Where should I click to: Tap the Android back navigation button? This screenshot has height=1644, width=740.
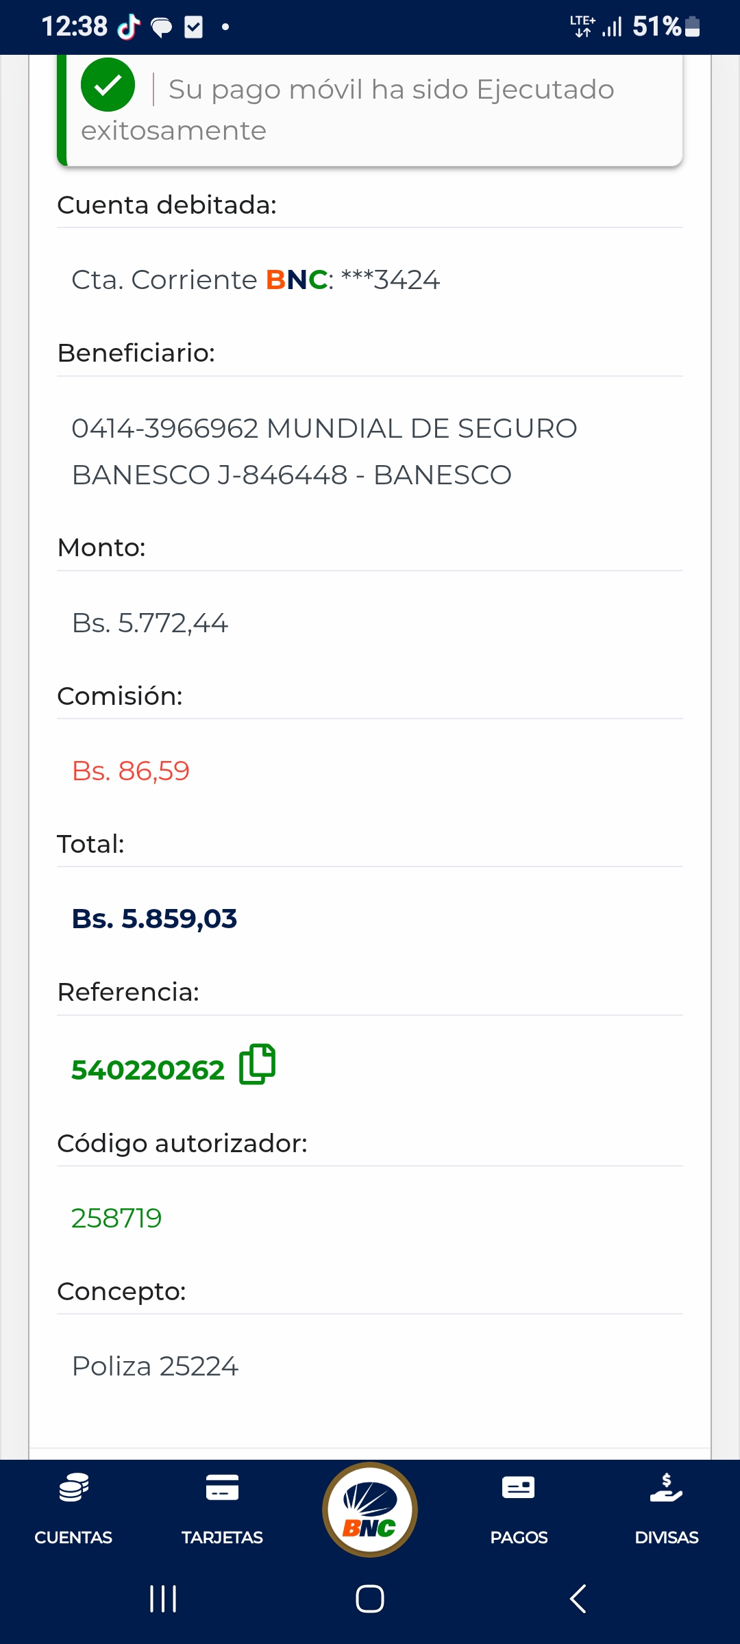click(578, 1599)
